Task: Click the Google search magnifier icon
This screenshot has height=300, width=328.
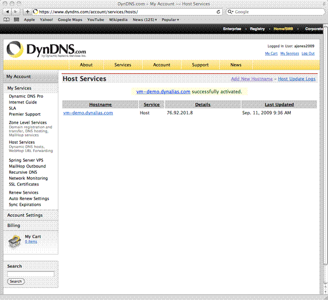Action: point(230,12)
